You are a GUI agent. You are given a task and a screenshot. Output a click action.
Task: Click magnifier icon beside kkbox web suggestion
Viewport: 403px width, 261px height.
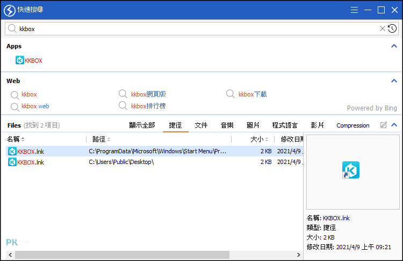click(15, 107)
